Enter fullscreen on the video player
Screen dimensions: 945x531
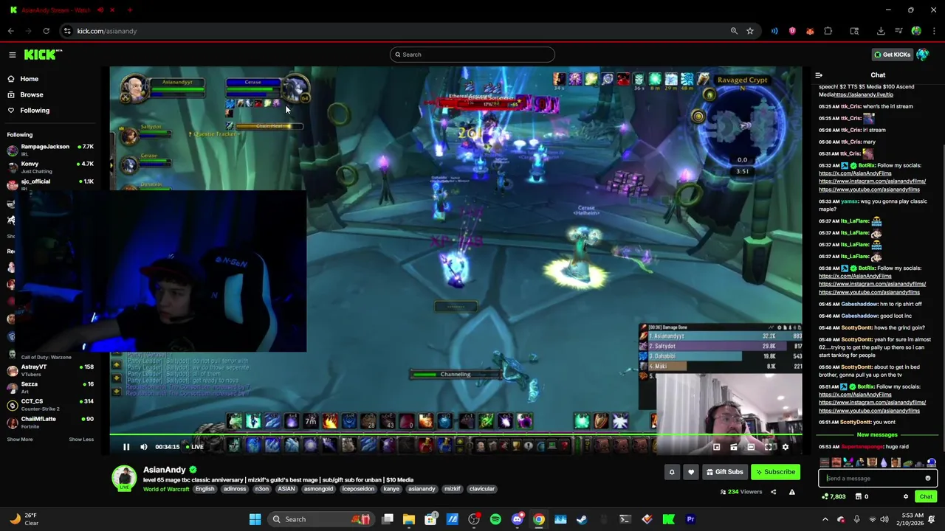tap(768, 447)
